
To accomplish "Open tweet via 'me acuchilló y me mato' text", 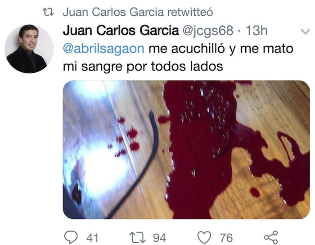I will coord(221,49).
